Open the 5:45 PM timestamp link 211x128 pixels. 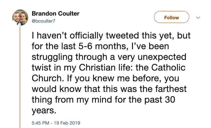coord(41,123)
